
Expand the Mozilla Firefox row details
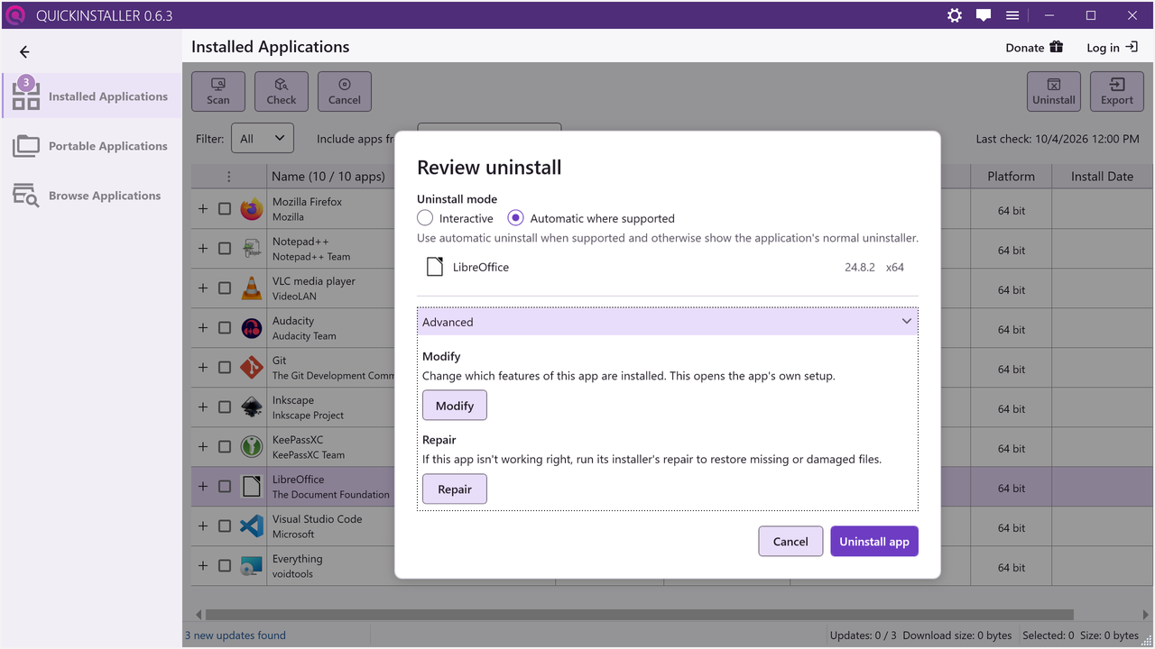(203, 209)
